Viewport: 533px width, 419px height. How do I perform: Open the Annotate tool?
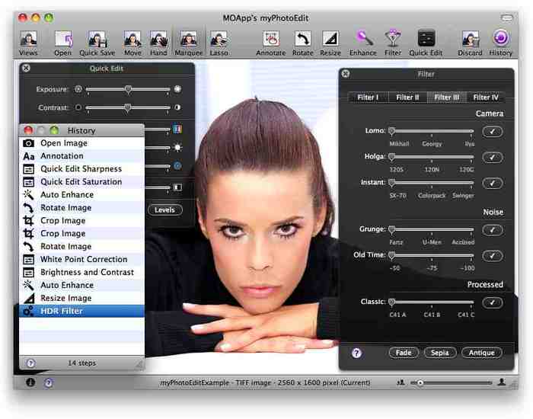[x=271, y=43]
